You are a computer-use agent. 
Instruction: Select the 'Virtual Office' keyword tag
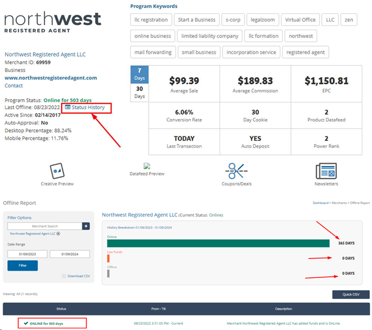click(301, 20)
